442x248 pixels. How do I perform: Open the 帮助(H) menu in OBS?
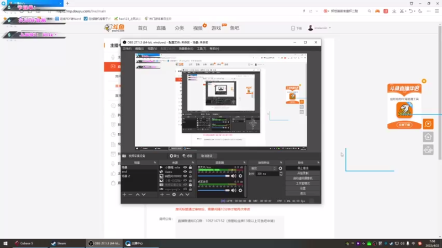pyautogui.click(x=214, y=48)
